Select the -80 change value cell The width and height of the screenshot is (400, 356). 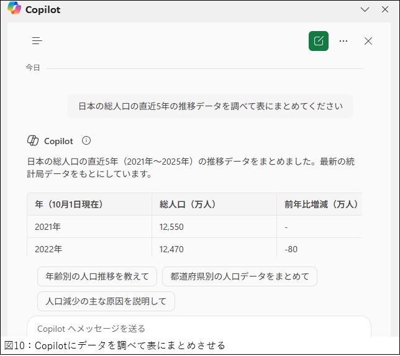coord(292,249)
